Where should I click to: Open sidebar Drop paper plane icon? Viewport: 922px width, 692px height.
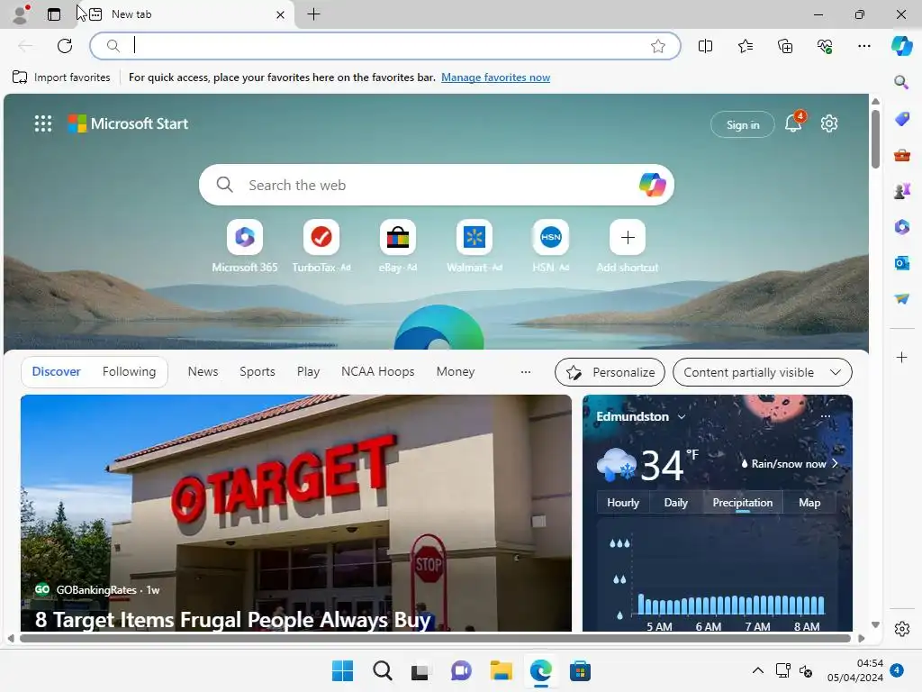(x=901, y=299)
